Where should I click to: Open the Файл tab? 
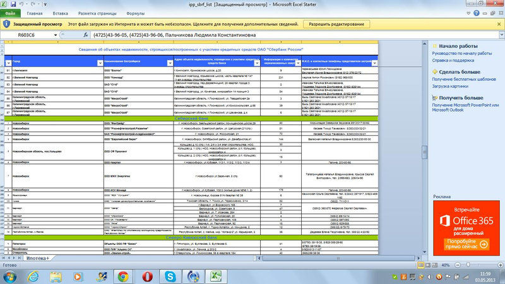(x=12, y=13)
